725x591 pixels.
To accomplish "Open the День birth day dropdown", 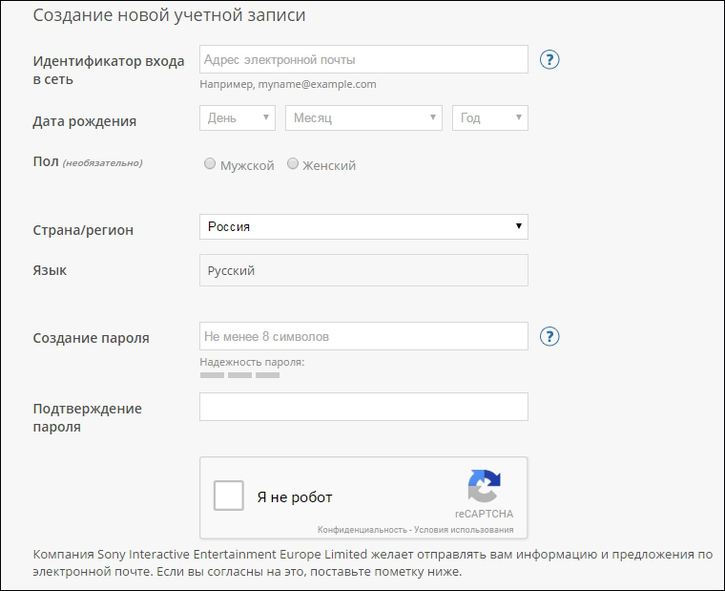I will pos(238,117).
